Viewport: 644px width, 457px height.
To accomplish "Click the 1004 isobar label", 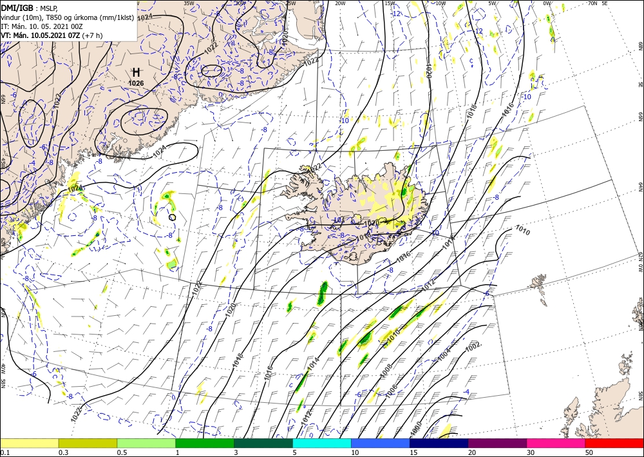I will (444, 355).
